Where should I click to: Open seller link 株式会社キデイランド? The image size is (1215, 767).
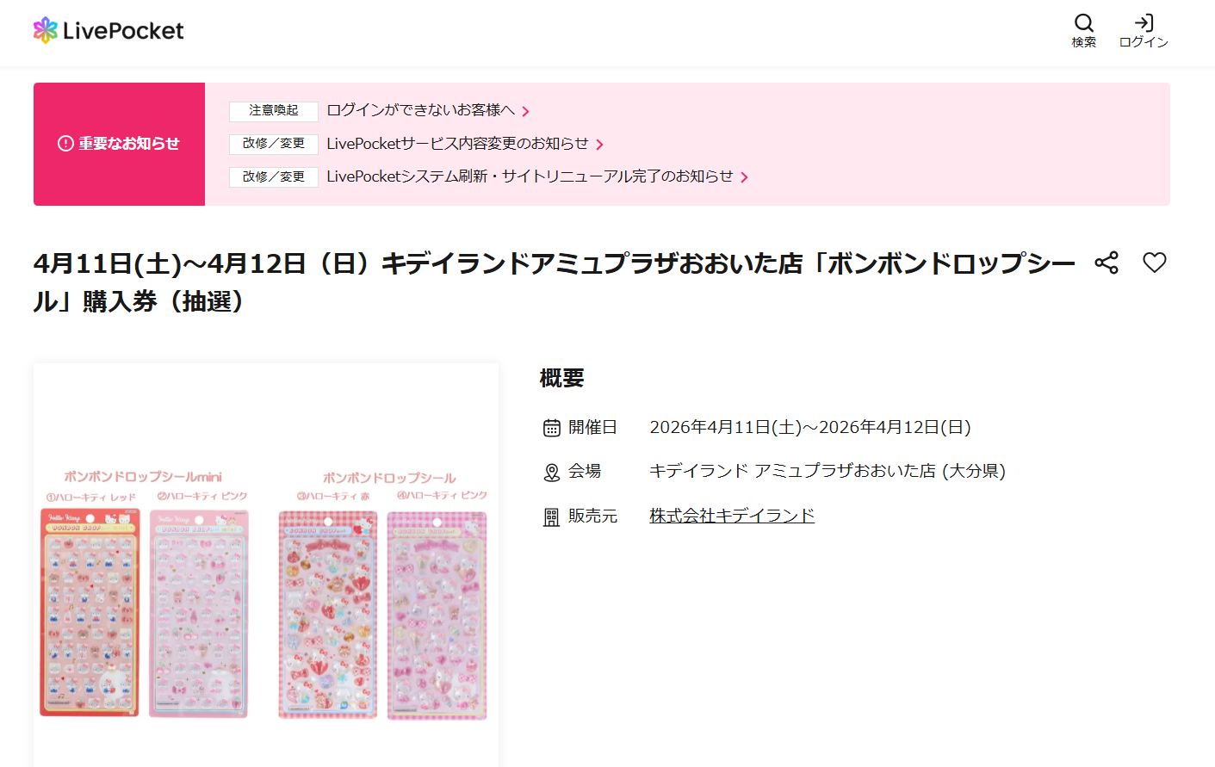732,516
